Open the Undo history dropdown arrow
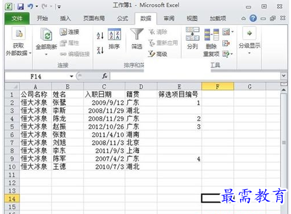 37,7
